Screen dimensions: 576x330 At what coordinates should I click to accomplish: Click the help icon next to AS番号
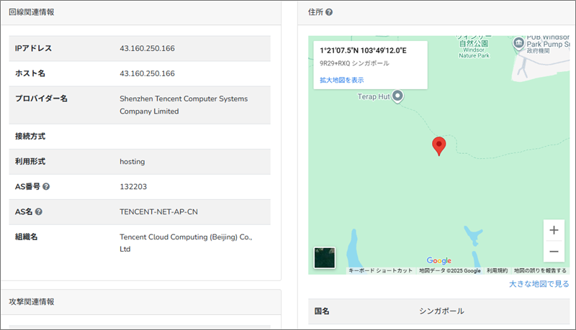pyautogui.click(x=46, y=187)
